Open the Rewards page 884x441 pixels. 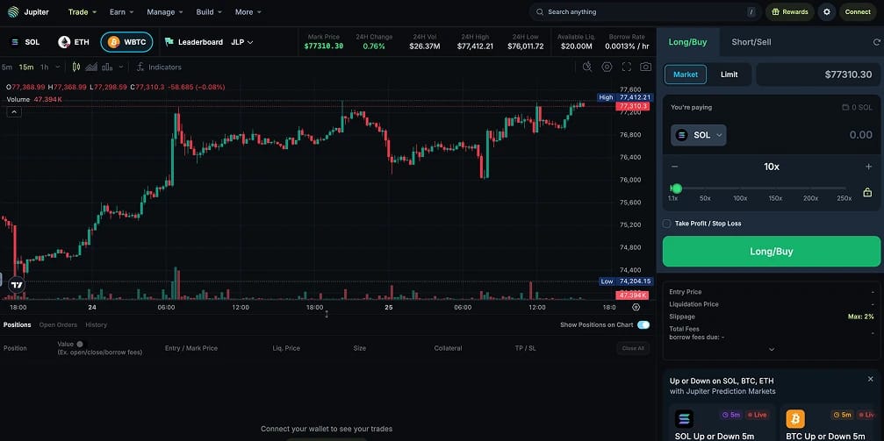point(790,11)
